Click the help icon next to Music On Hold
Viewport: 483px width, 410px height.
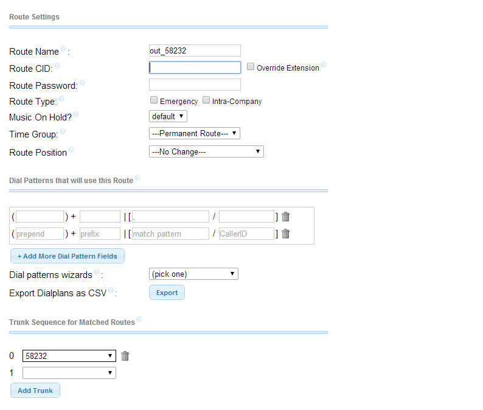[x=76, y=114]
